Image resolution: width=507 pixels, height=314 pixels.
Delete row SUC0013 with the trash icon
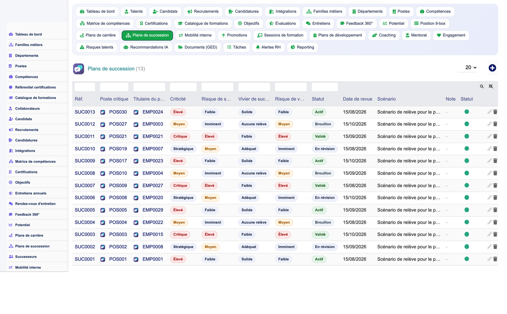495,112
